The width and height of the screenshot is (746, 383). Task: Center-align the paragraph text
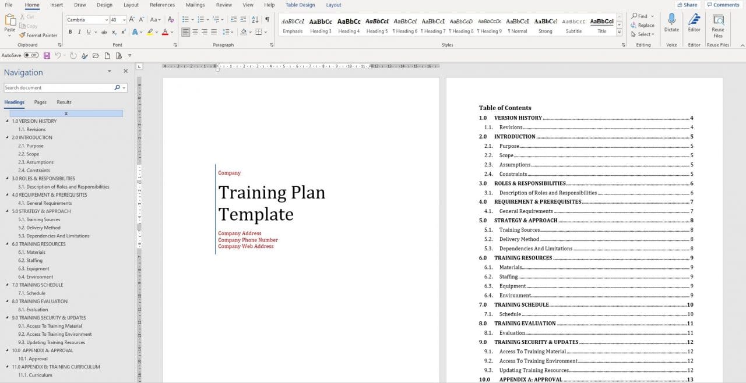(196, 31)
